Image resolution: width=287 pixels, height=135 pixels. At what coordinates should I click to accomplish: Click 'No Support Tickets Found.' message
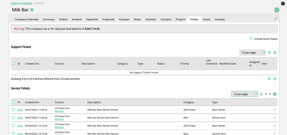pyautogui.click(x=144, y=72)
